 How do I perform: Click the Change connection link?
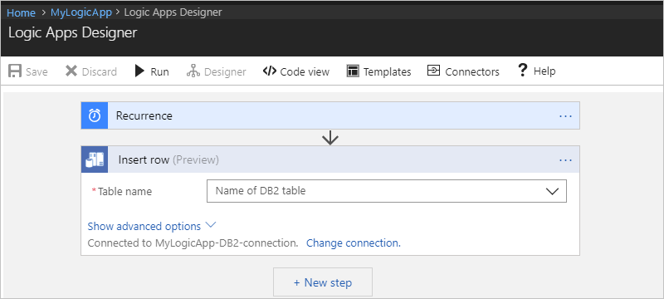click(354, 243)
